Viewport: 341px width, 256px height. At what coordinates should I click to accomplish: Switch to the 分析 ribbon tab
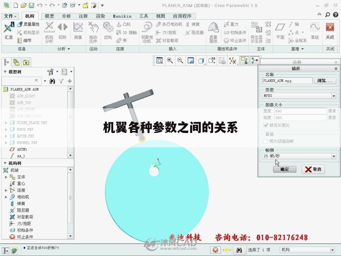(66, 16)
